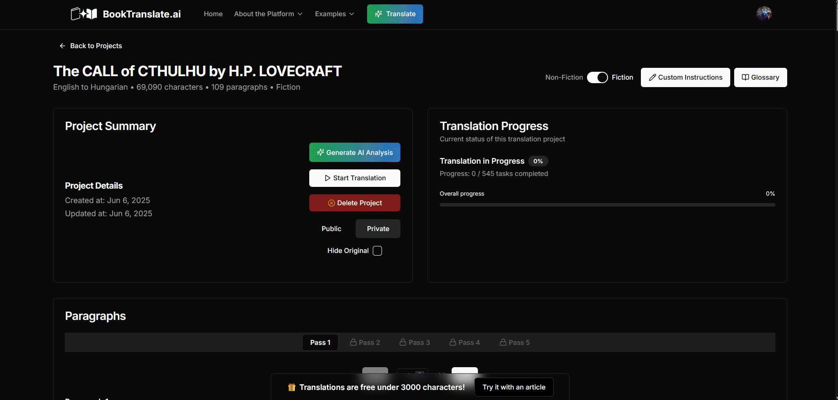Click the back arrow icon
838x400 pixels.
[x=62, y=46]
